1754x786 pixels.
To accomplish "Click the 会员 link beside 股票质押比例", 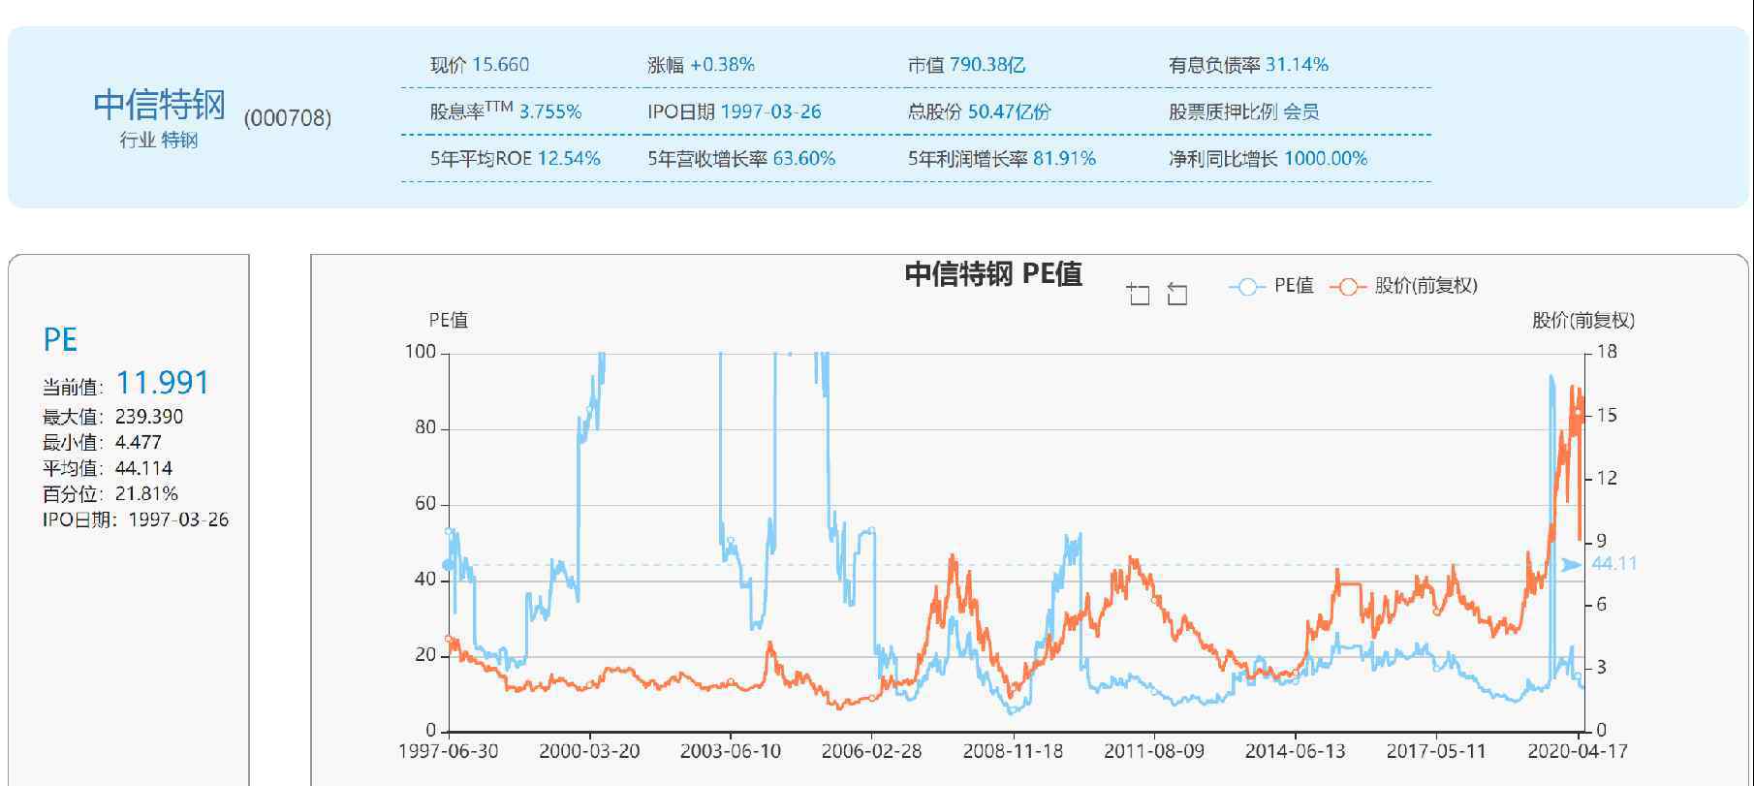I will pyautogui.click(x=1300, y=111).
